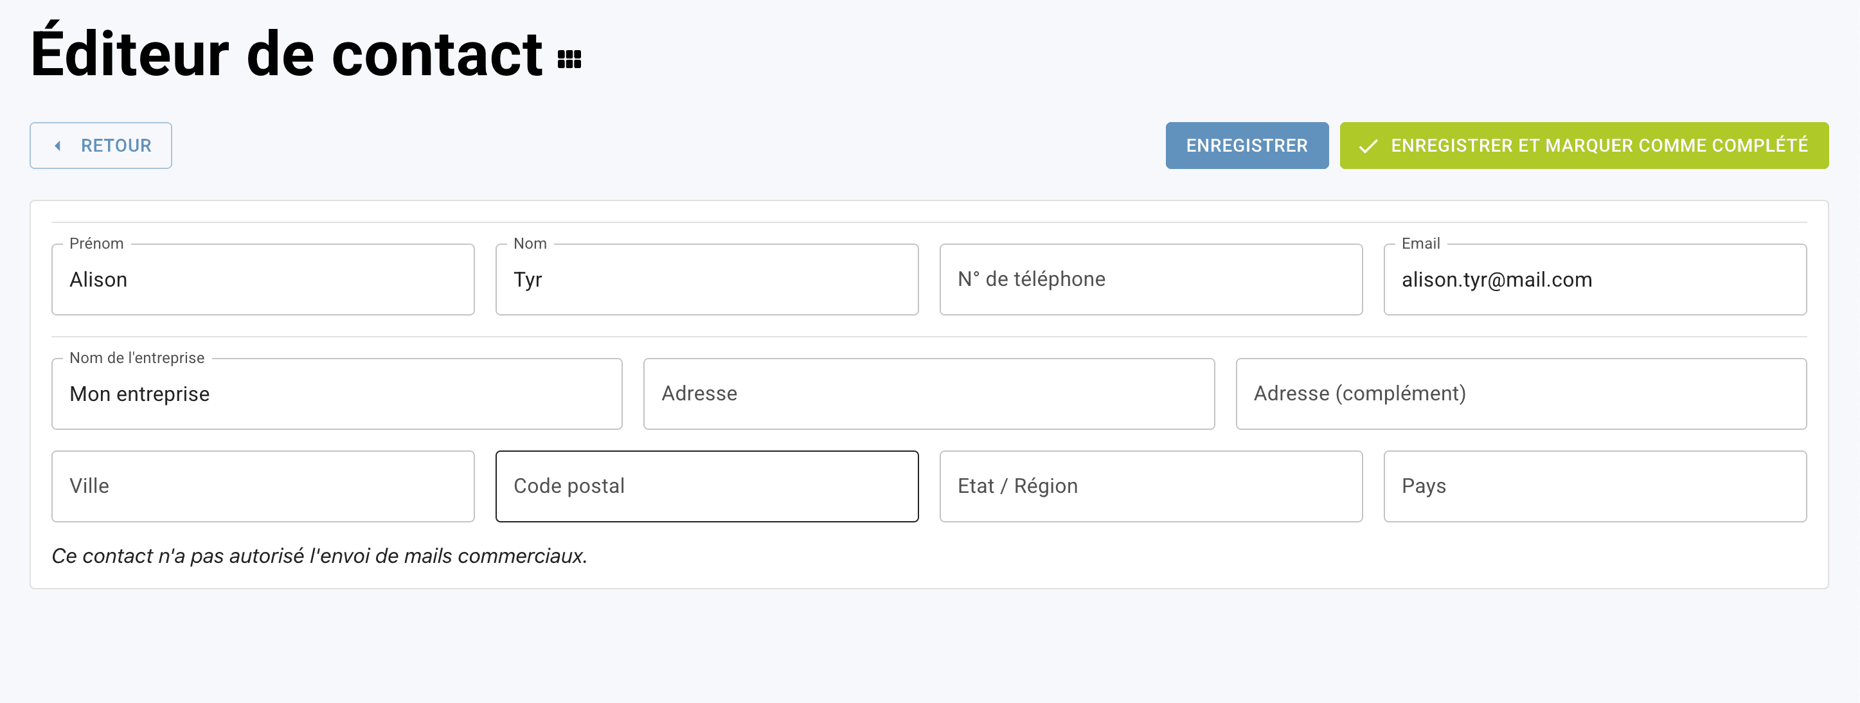Go back using the RETOUR button label

(x=116, y=146)
